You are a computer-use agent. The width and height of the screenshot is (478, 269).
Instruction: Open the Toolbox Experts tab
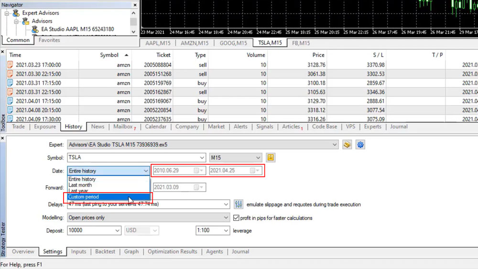coord(372,127)
